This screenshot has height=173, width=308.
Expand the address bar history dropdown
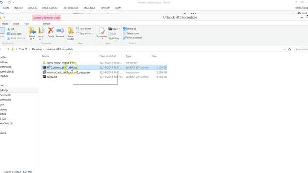point(284,49)
